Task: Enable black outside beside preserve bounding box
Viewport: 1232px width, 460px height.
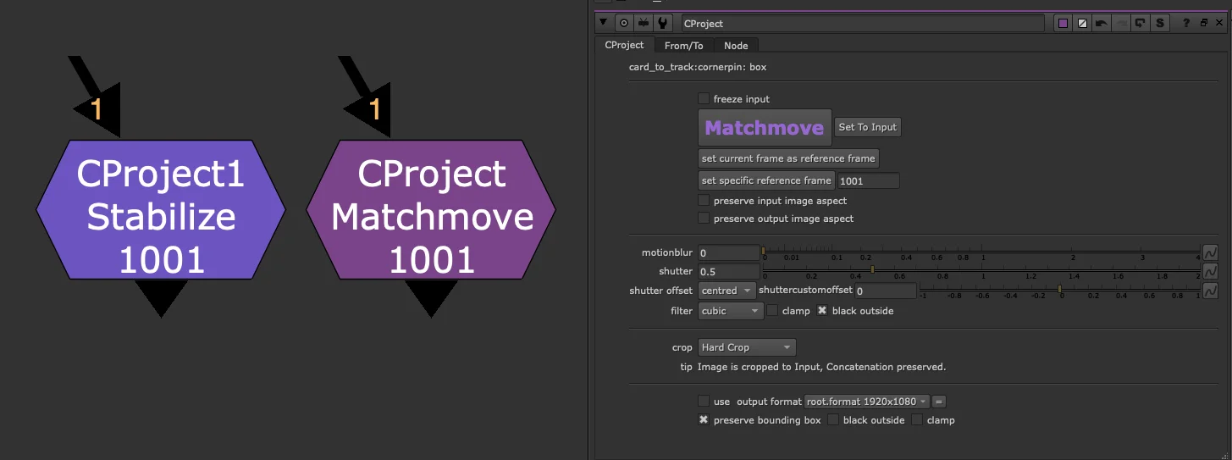Action: (833, 420)
